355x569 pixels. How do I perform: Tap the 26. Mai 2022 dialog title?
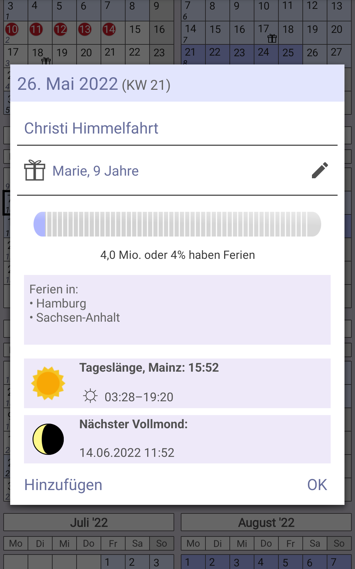pyautogui.click(x=94, y=84)
